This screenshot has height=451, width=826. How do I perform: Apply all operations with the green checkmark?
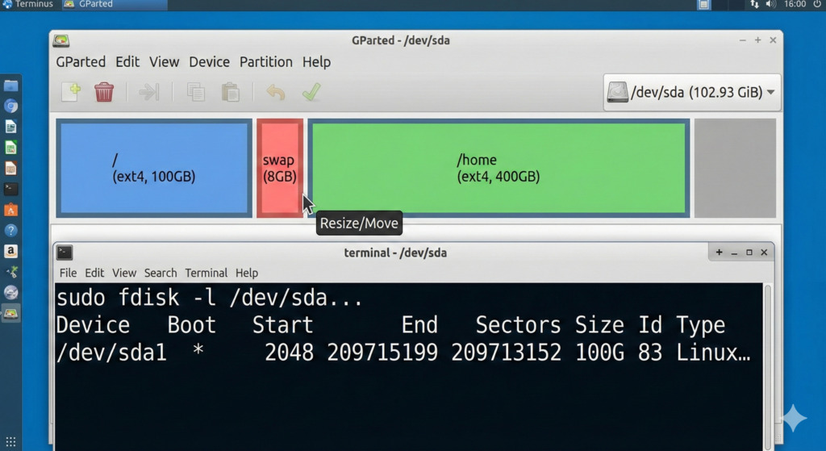(x=311, y=92)
